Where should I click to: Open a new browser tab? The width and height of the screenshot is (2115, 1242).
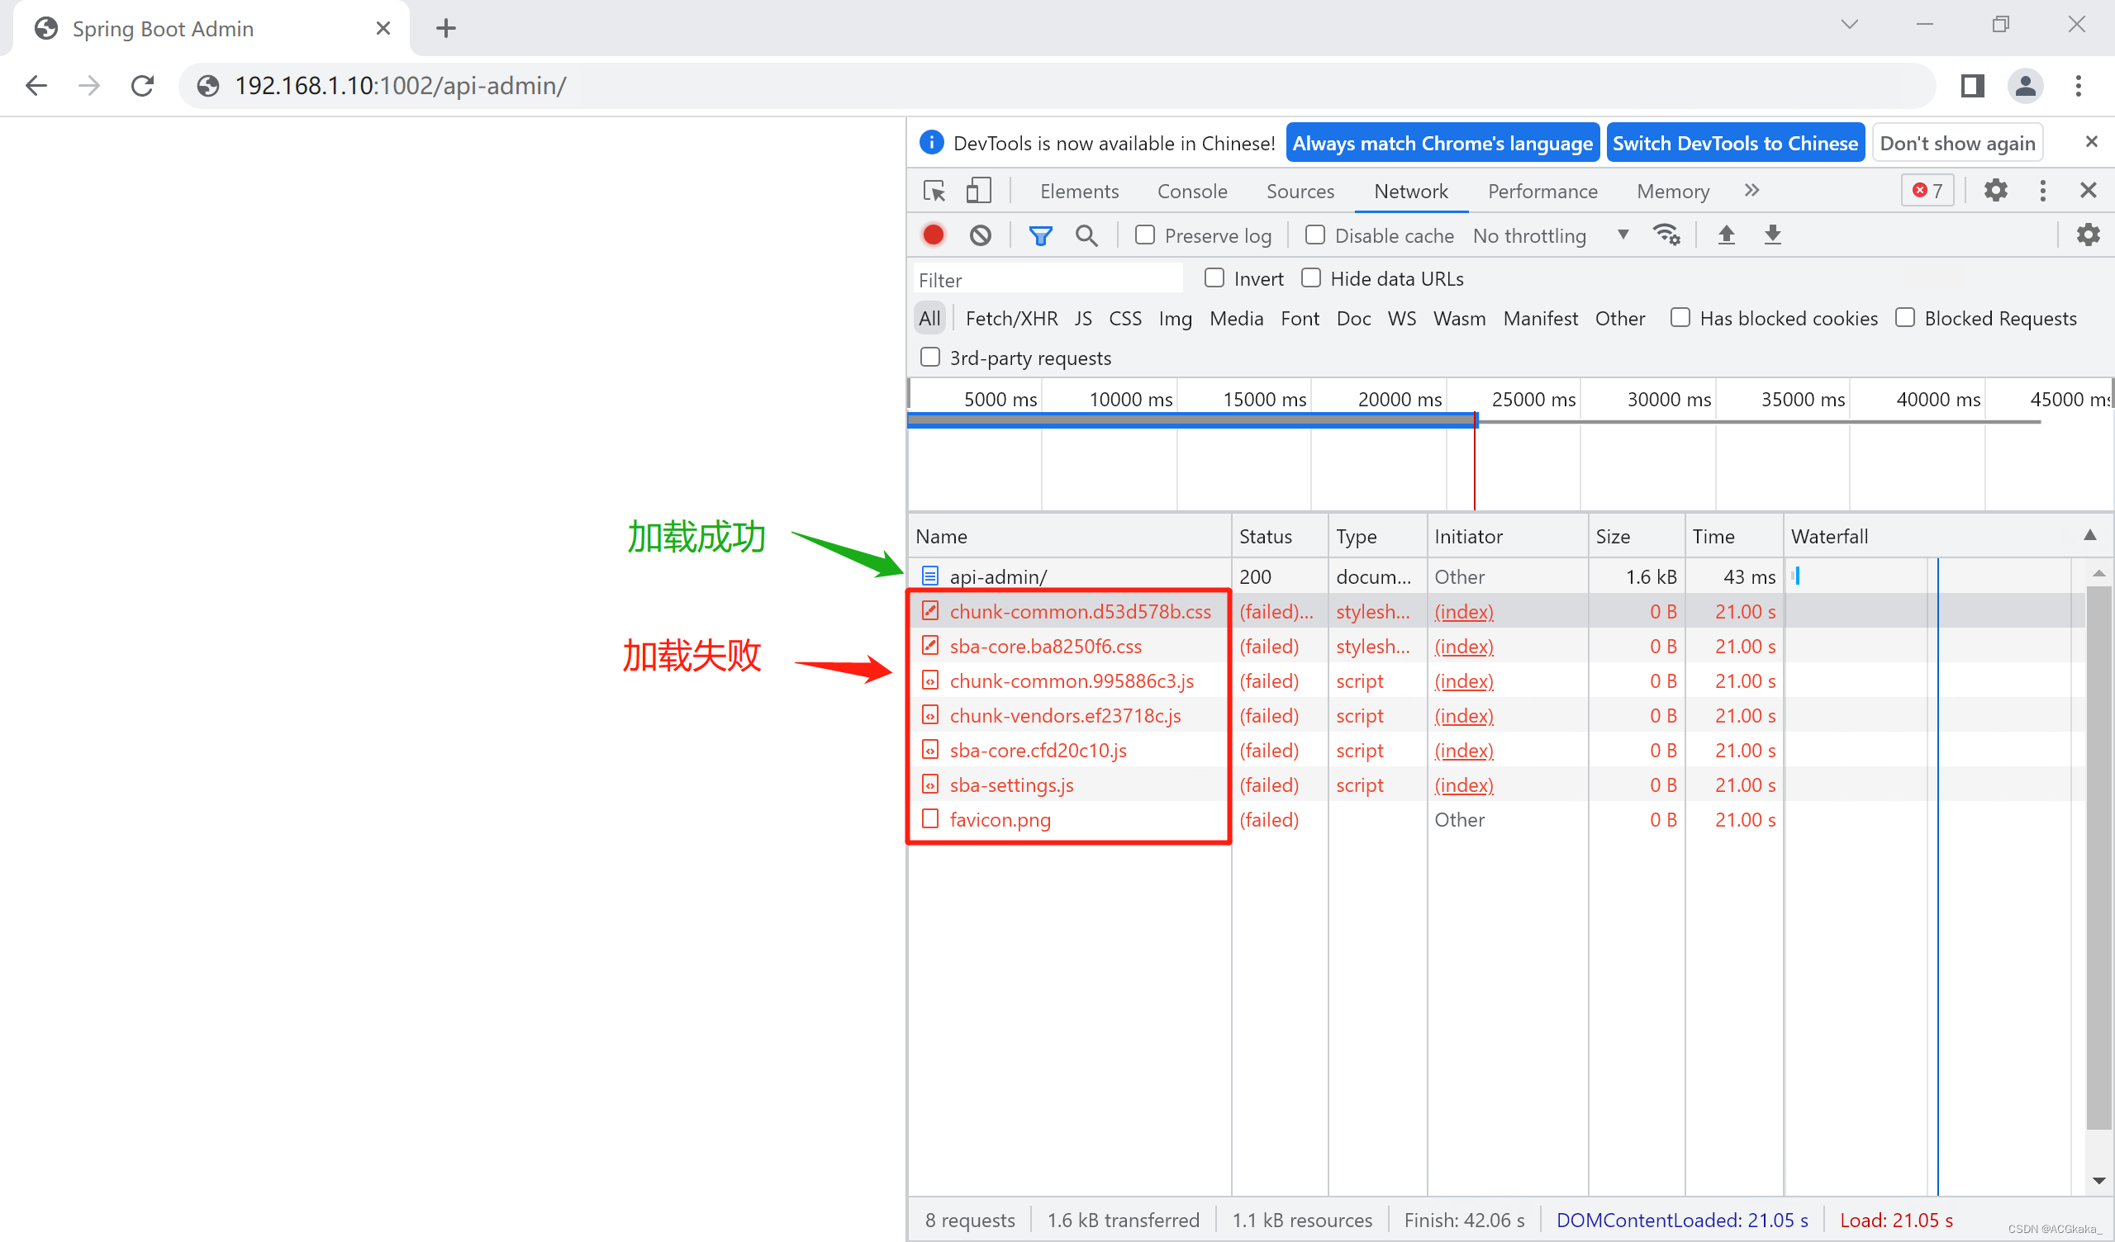pyautogui.click(x=446, y=29)
